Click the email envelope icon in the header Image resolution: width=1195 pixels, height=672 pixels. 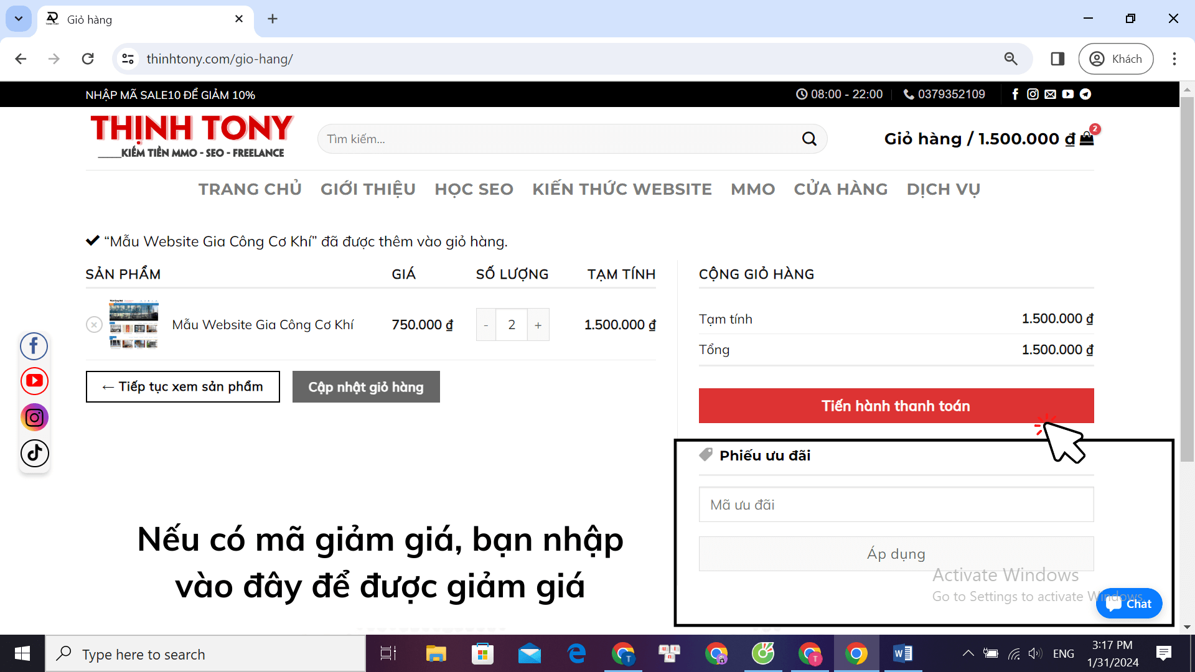[1050, 94]
